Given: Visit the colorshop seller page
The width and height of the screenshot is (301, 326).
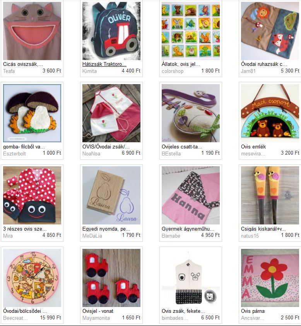Looking at the screenshot, I should [173, 71].
